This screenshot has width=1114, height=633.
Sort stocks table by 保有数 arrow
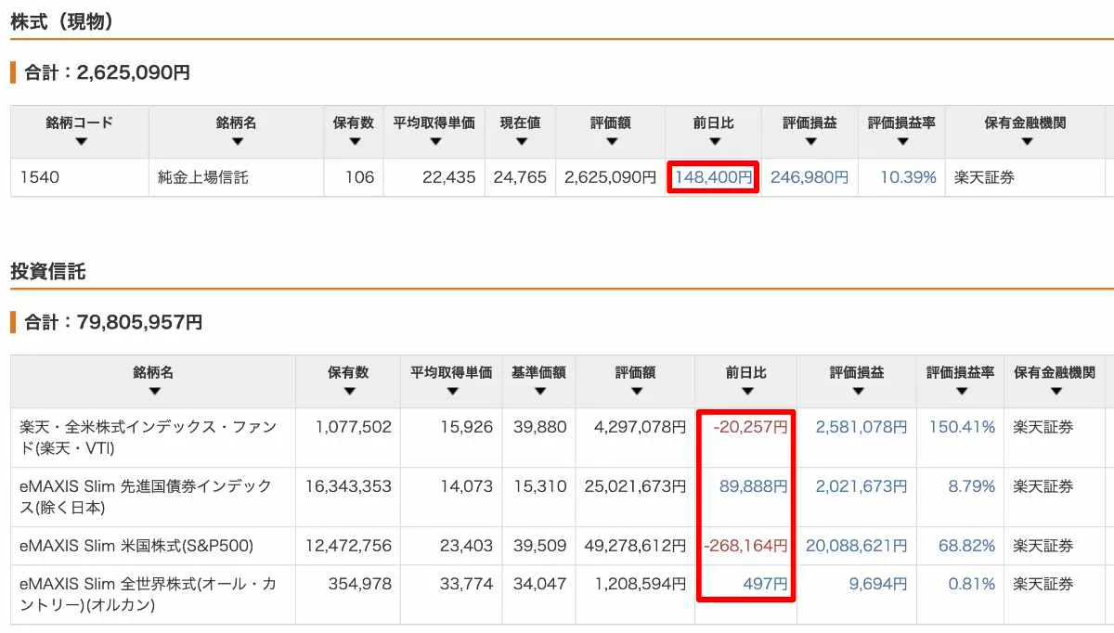[x=354, y=142]
